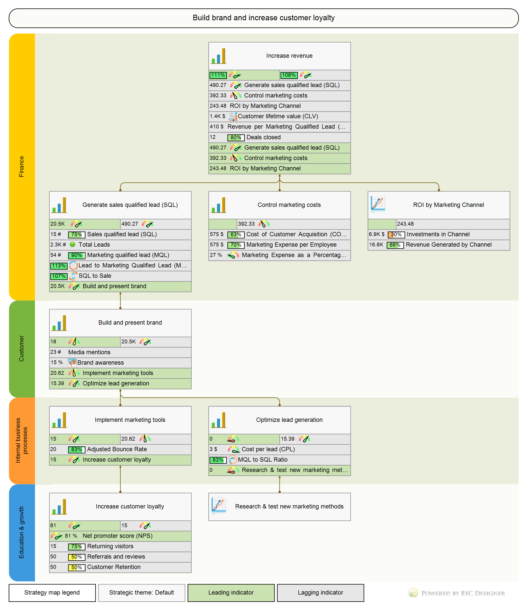Click the Leading indicator legend box
Viewport: 529px width, 610px height.
[231, 593]
